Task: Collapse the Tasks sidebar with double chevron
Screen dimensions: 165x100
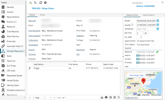Action: coord(25,98)
